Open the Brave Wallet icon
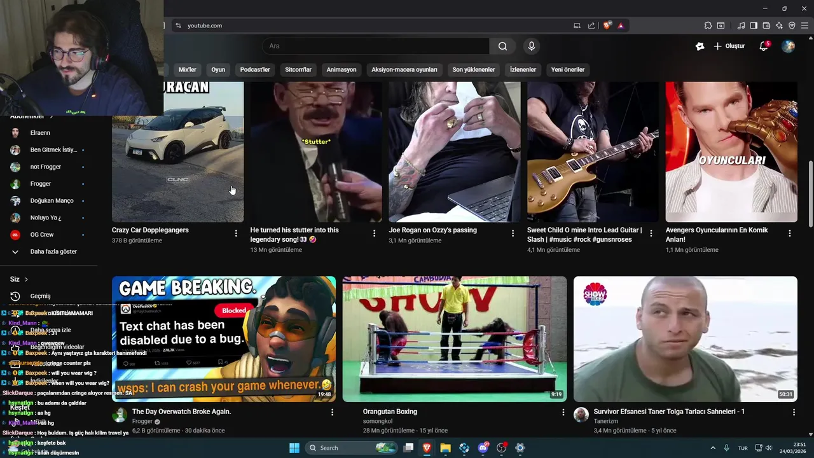Viewport: 814px width, 458px height. [x=766, y=25]
